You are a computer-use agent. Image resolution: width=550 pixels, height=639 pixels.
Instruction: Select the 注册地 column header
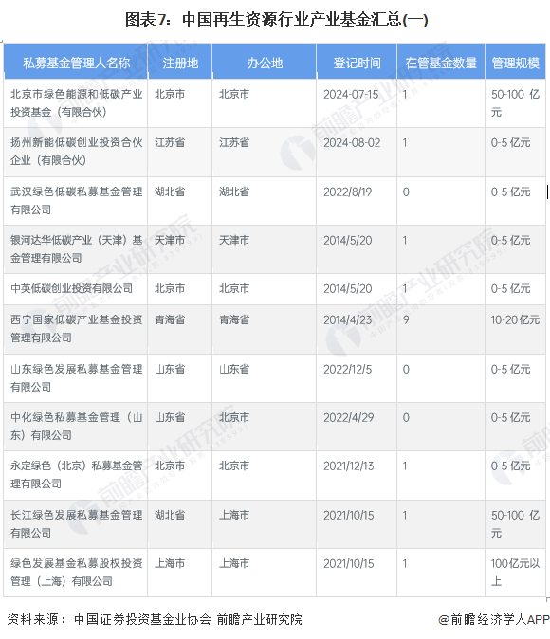[180, 63]
